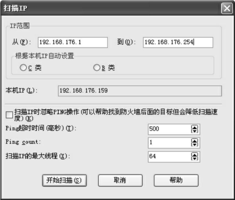
Task: Click the 到(O) end IP input field
Action: [x=178, y=42]
